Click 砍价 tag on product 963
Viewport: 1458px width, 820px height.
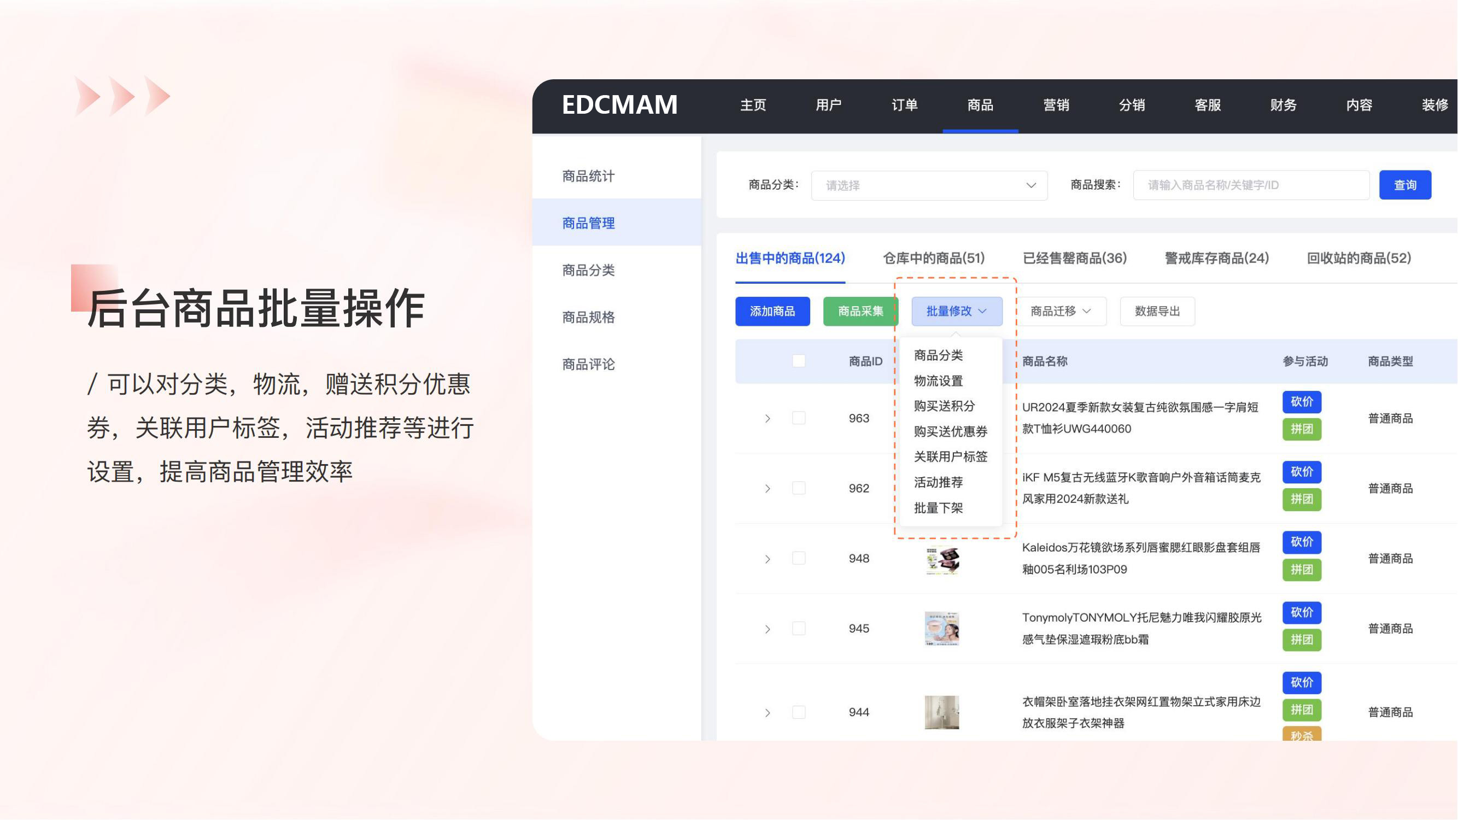click(x=1302, y=402)
